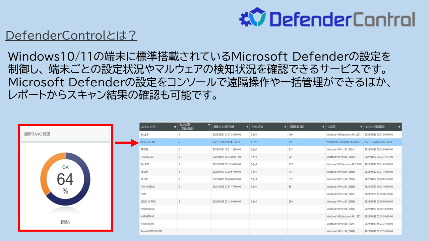The height and width of the screenshot is (241, 429).
Task: Click scan date 2021/11/20 23:38:43+09:00
Action: tap(227, 142)
